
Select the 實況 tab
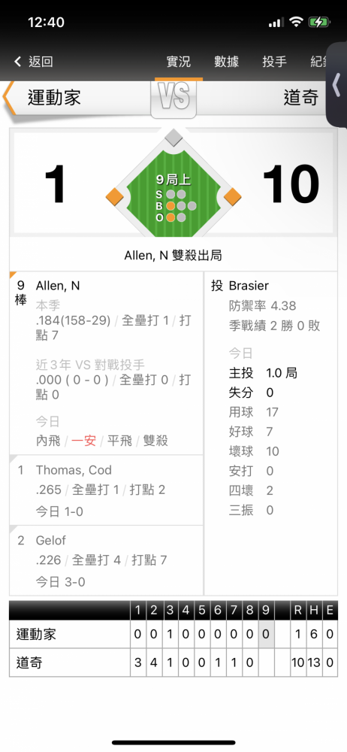(x=178, y=62)
